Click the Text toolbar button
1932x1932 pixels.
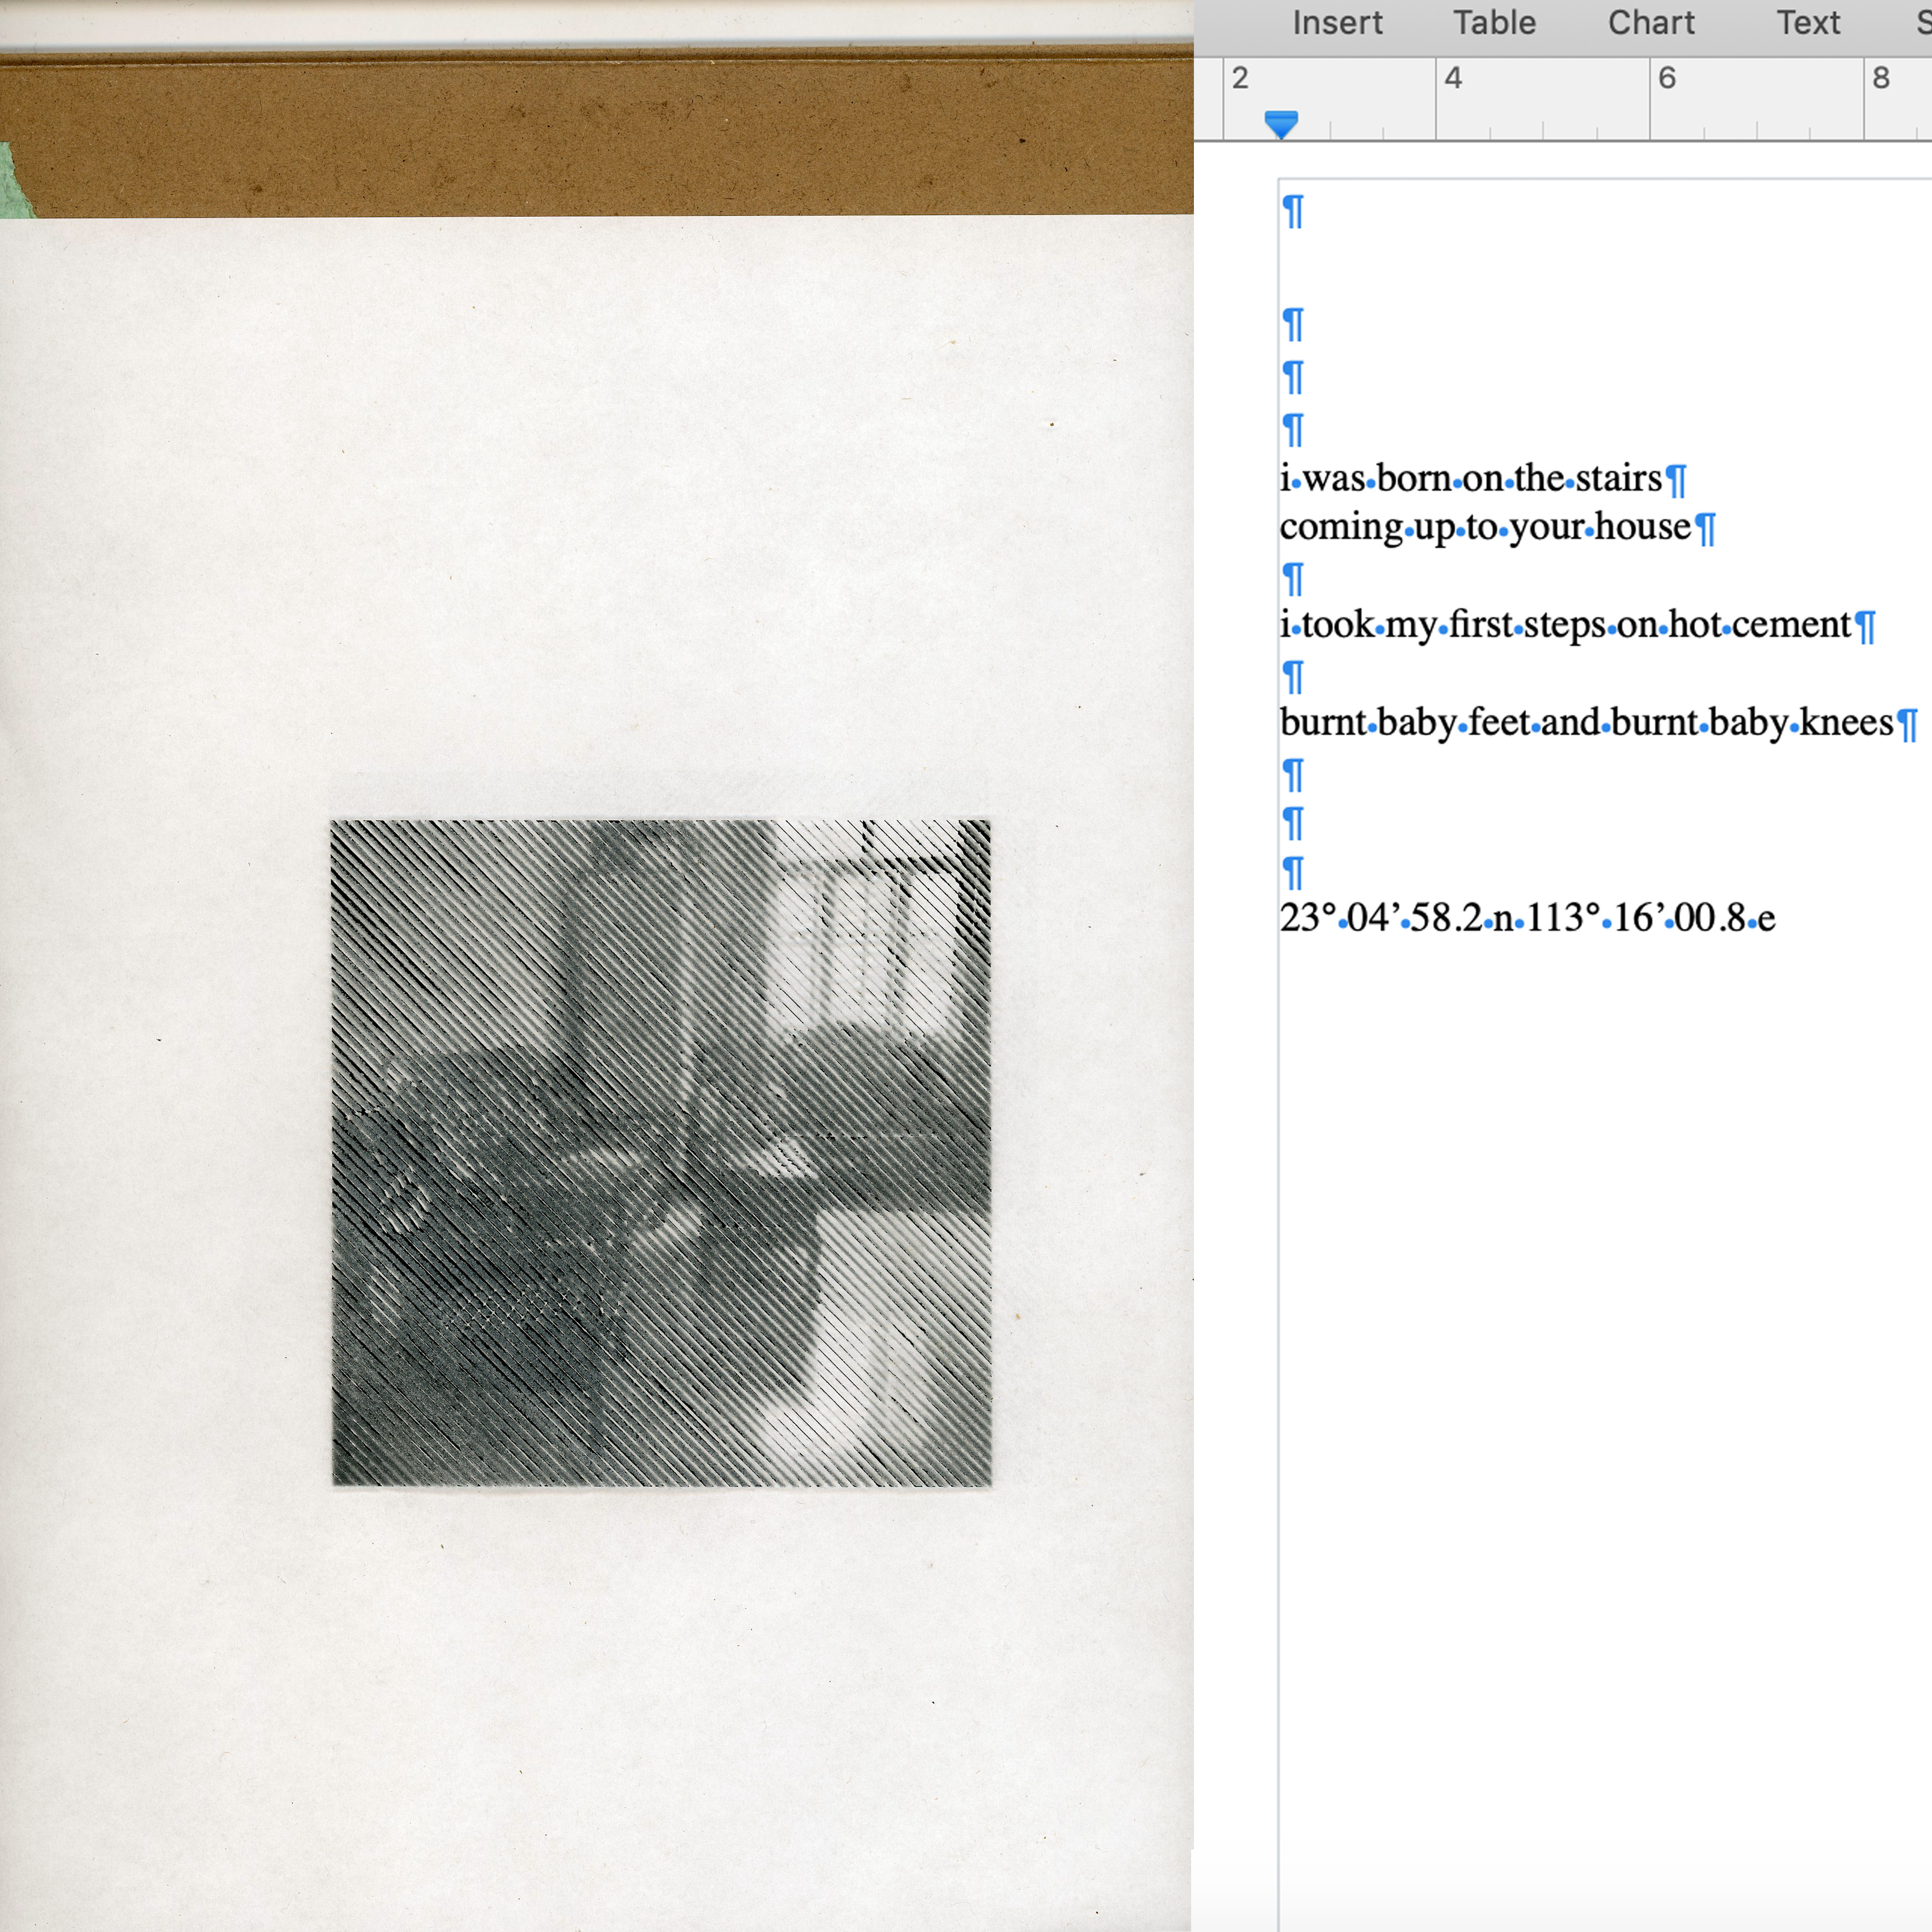coord(1808,23)
